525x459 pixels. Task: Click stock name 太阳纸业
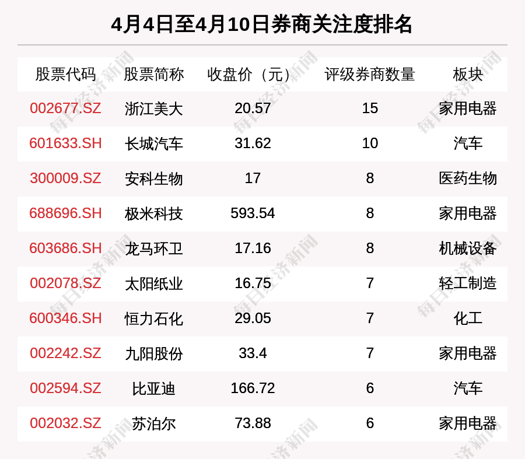pos(153,284)
